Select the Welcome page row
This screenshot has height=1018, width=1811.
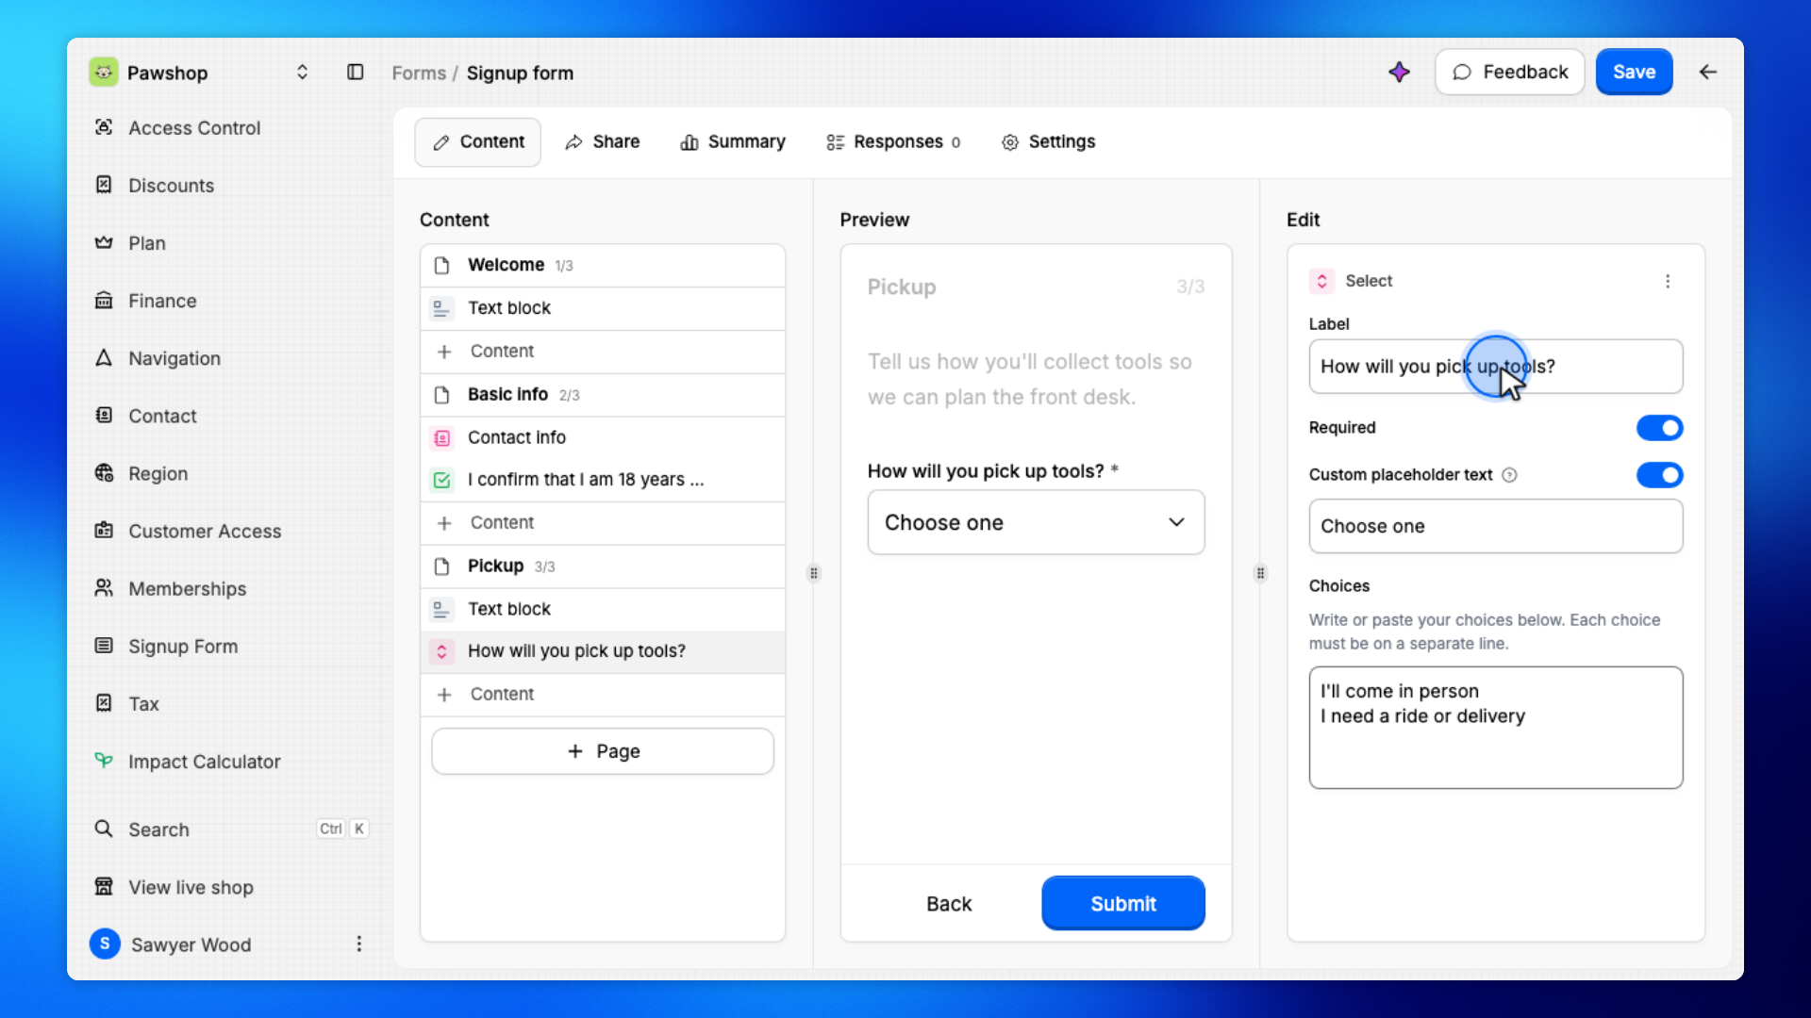[x=603, y=265]
